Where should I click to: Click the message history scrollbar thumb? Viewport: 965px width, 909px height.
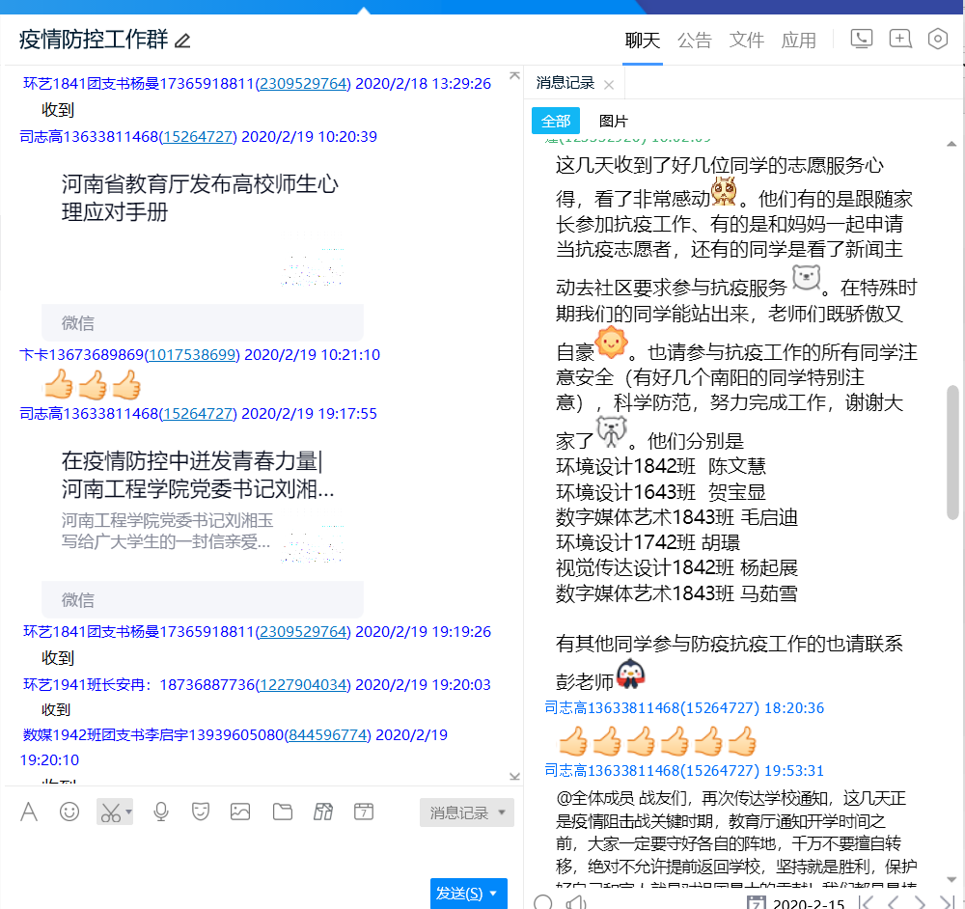[952, 453]
